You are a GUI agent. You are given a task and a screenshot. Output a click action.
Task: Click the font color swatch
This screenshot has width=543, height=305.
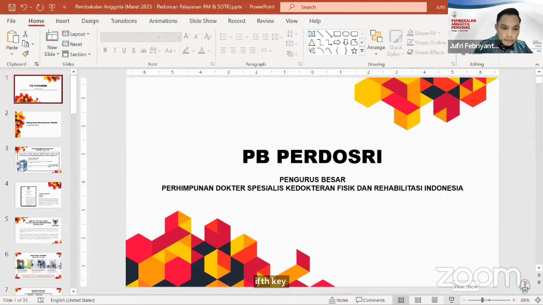202,51
